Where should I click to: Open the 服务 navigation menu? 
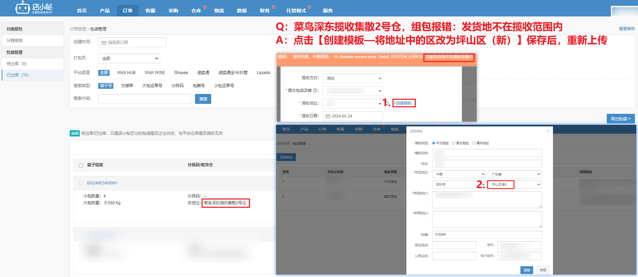328,11
